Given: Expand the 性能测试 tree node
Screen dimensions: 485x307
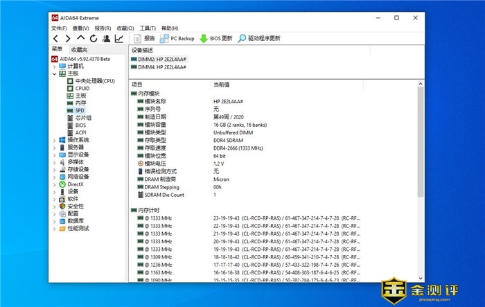Looking at the screenshot, I should (x=54, y=228).
